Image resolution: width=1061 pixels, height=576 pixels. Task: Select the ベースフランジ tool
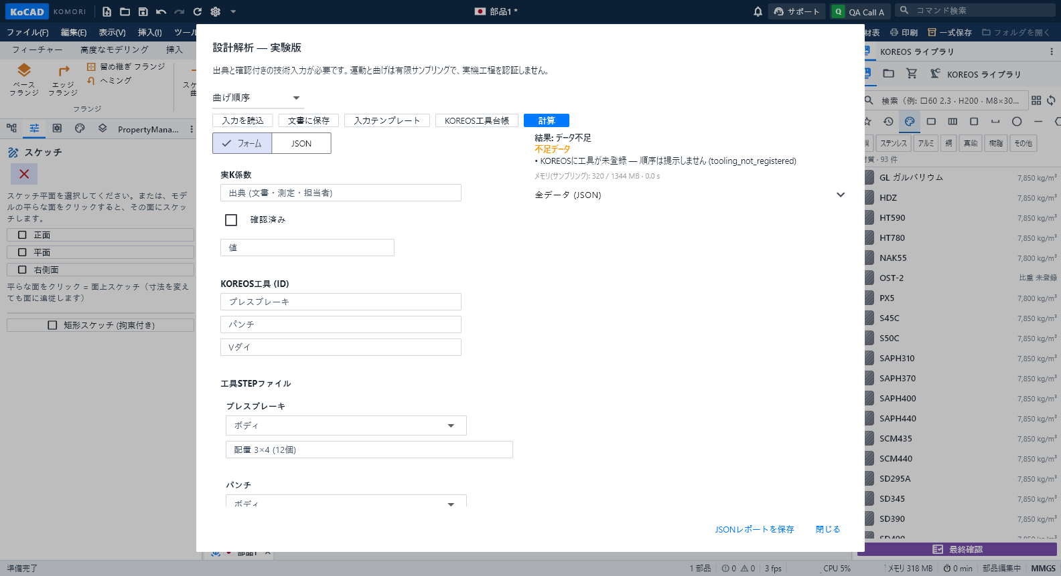24,80
